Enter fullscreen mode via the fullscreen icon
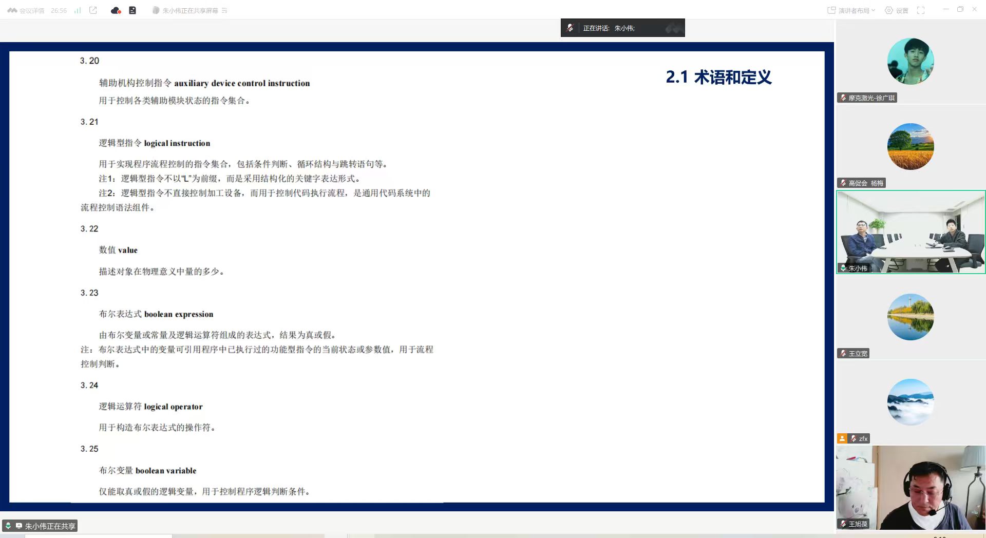This screenshot has width=986, height=538. click(921, 10)
